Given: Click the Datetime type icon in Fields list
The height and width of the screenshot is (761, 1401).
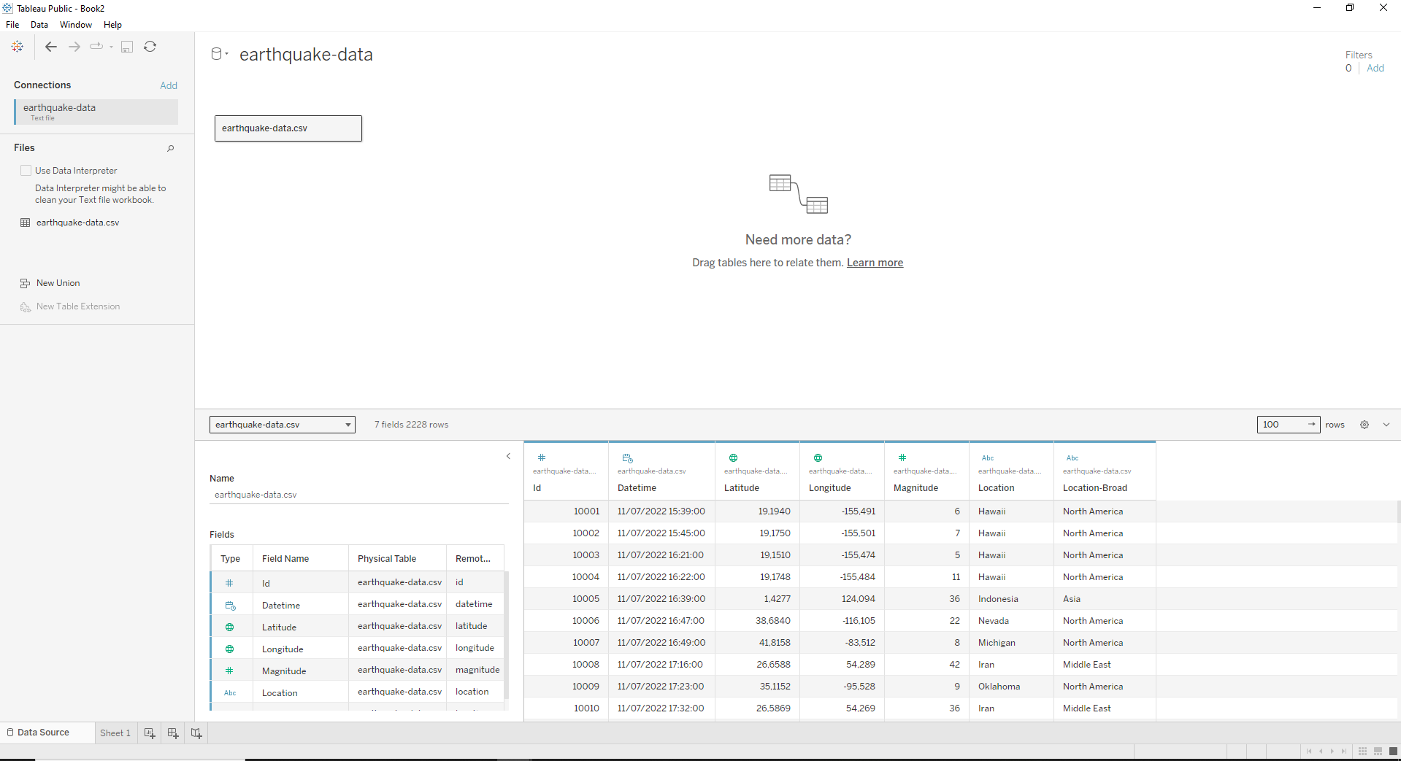Looking at the screenshot, I should tap(230, 606).
